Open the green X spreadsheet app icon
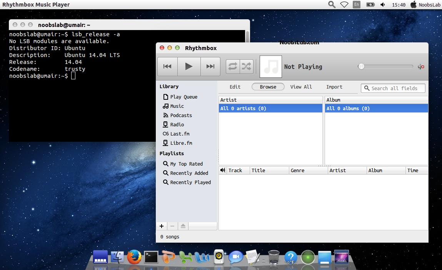This screenshot has height=270, width=442. 185,257
